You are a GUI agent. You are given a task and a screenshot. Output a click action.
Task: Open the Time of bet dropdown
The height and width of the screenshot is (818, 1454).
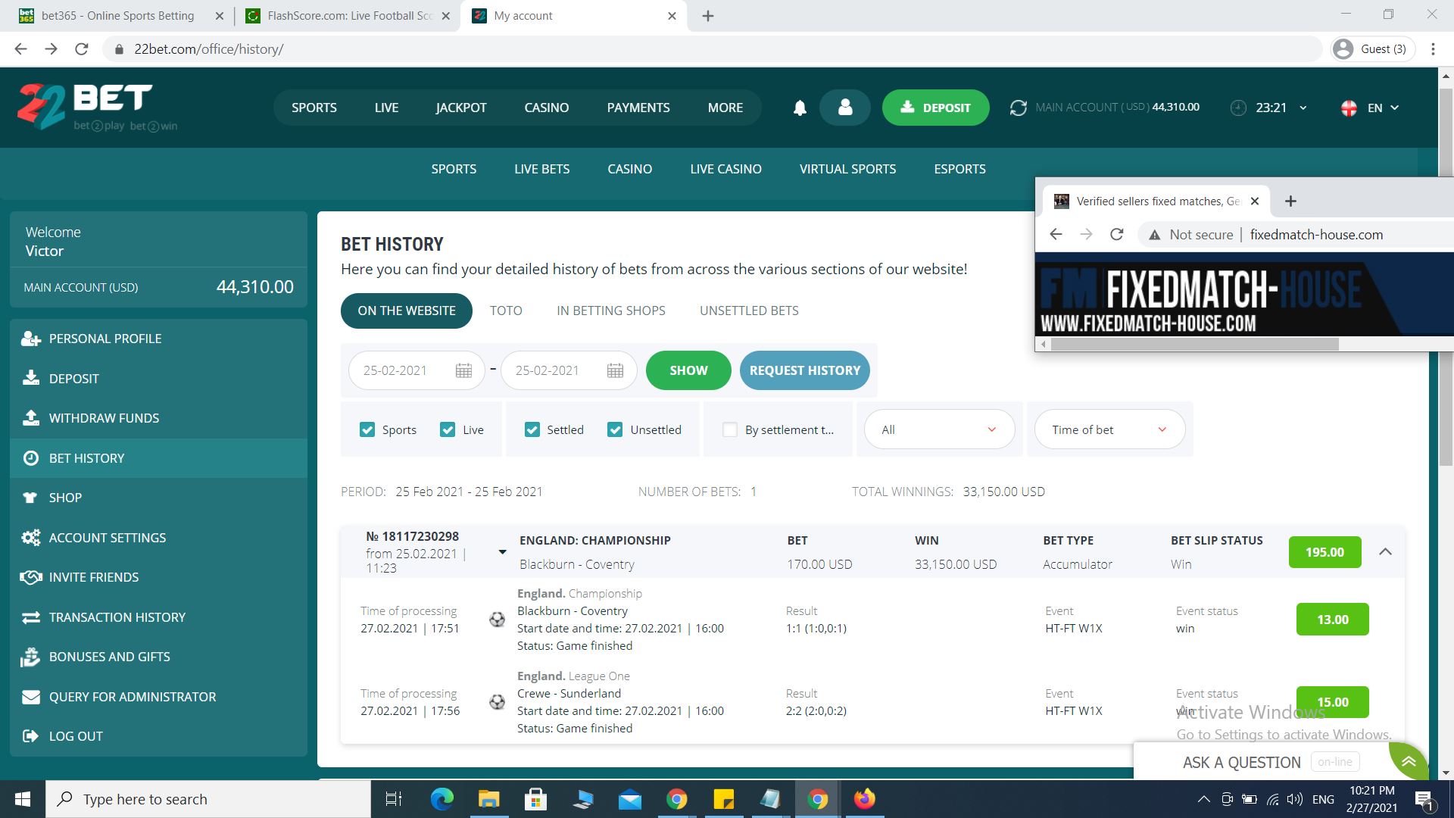pos(1109,430)
